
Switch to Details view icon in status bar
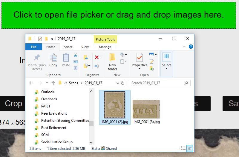pos(183,148)
